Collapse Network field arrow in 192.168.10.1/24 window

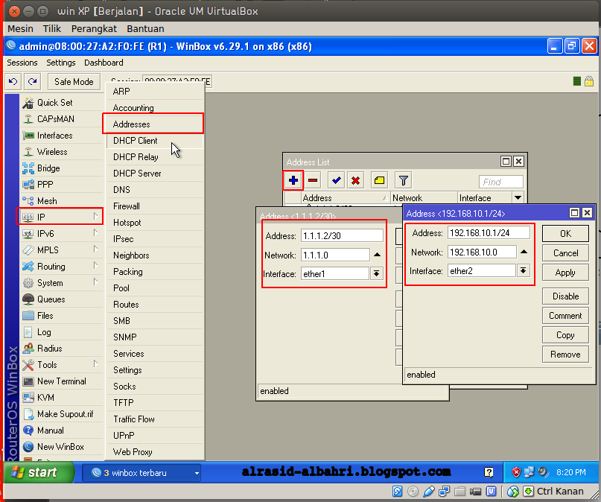524,252
